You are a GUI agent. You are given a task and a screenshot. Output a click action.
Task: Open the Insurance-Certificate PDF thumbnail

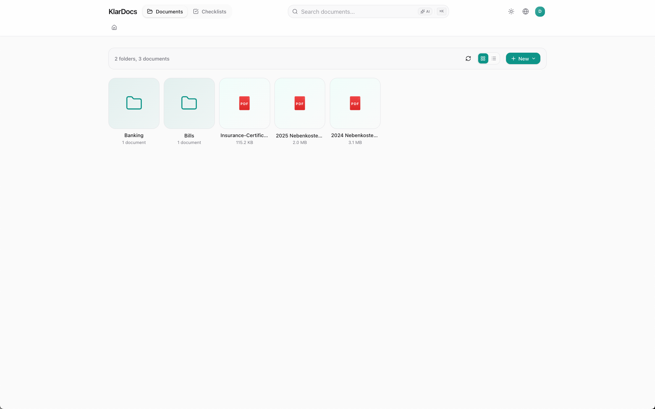(x=245, y=103)
